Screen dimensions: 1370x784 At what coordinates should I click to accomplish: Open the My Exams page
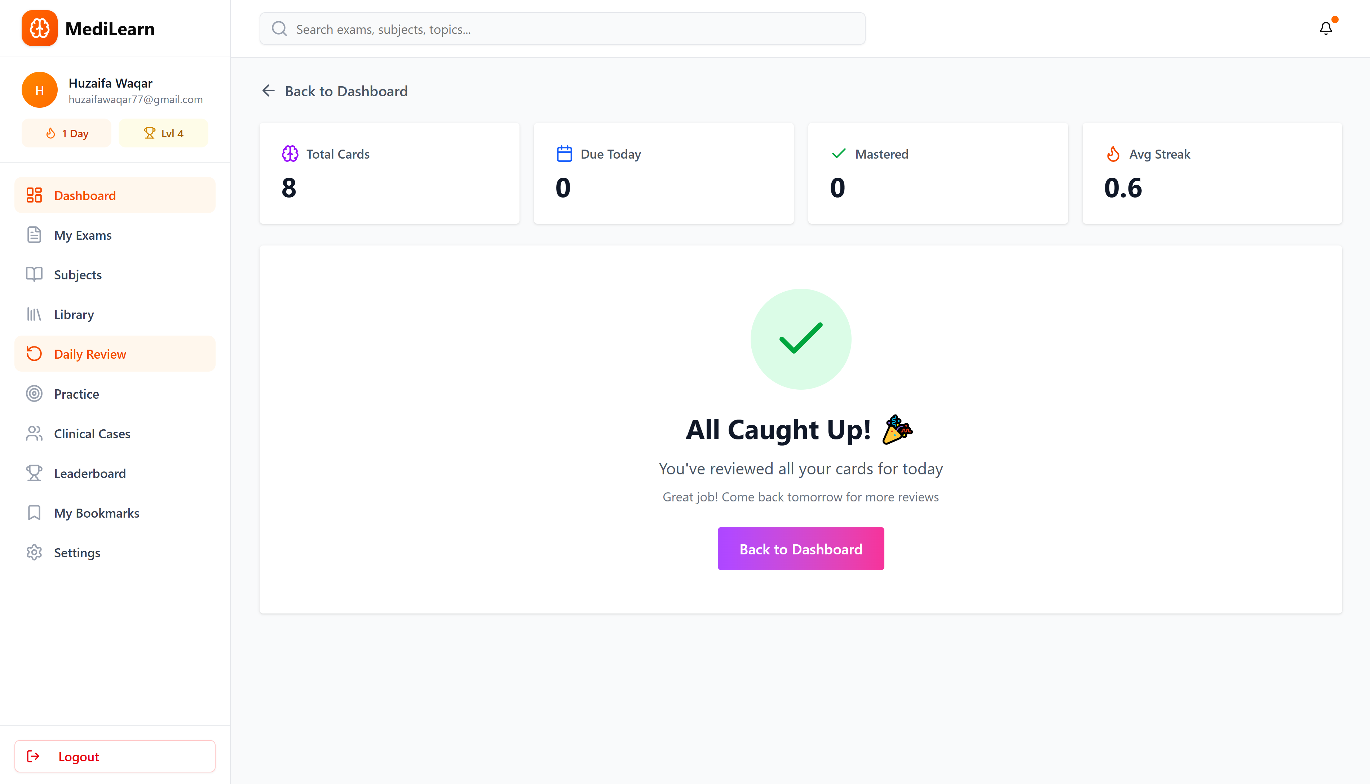coord(83,235)
